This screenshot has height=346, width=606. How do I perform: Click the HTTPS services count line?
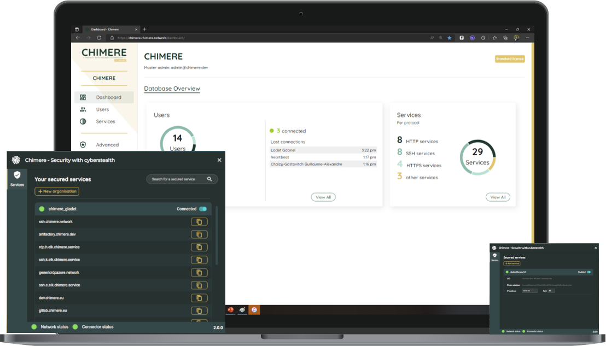[x=419, y=165]
